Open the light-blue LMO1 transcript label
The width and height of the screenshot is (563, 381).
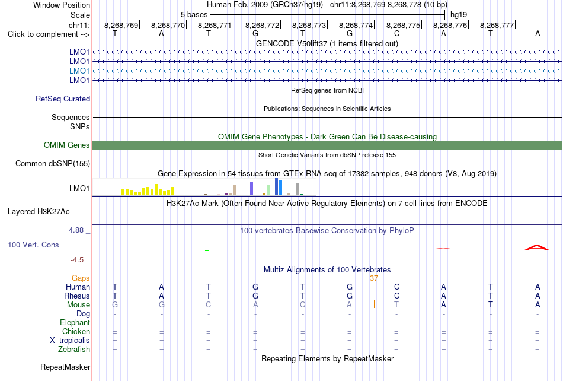[x=79, y=71]
